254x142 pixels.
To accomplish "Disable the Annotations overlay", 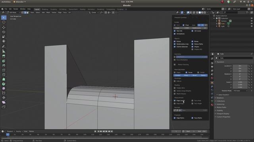I will [x=175, y=34].
